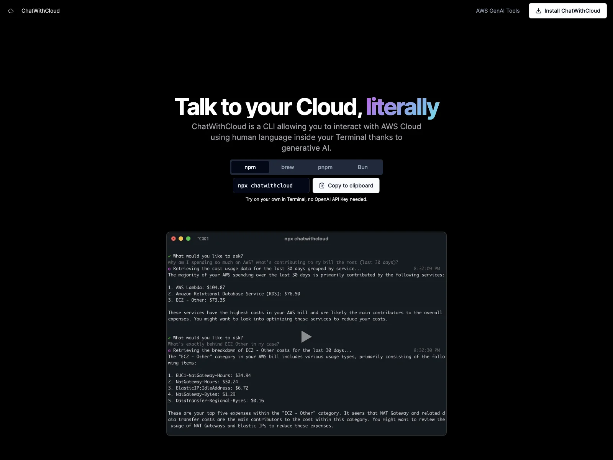Click 'NatGateway-Hours: $30.24' line

(x=203, y=382)
